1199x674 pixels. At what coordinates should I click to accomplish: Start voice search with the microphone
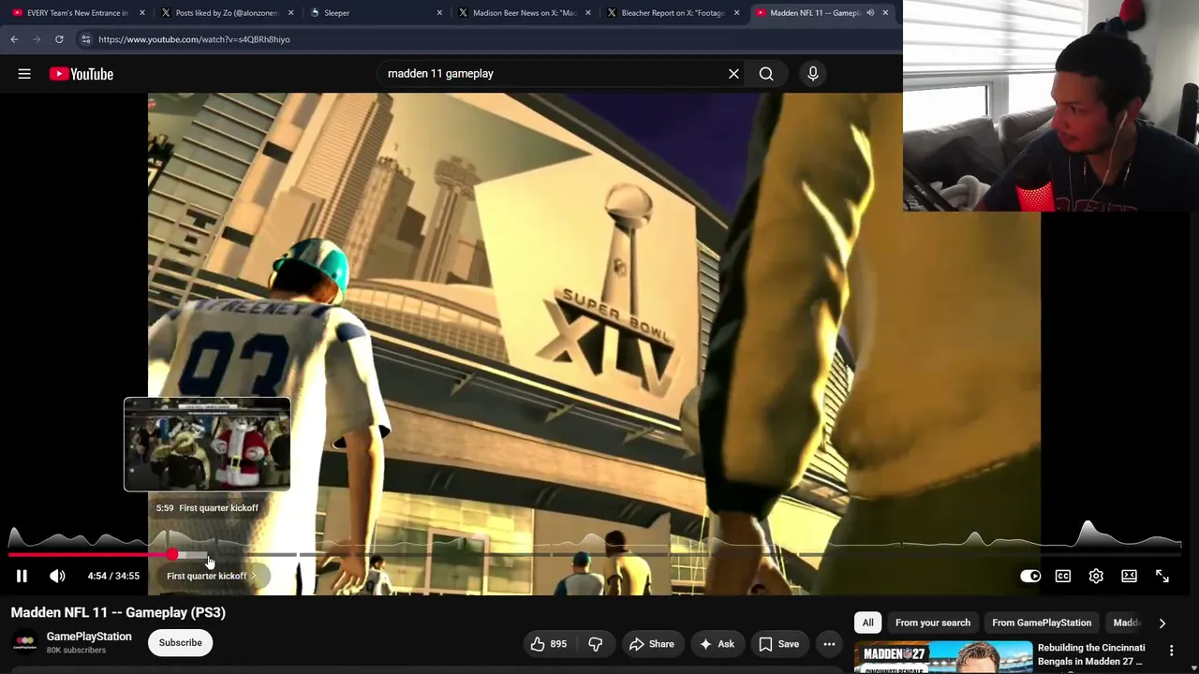click(x=813, y=74)
